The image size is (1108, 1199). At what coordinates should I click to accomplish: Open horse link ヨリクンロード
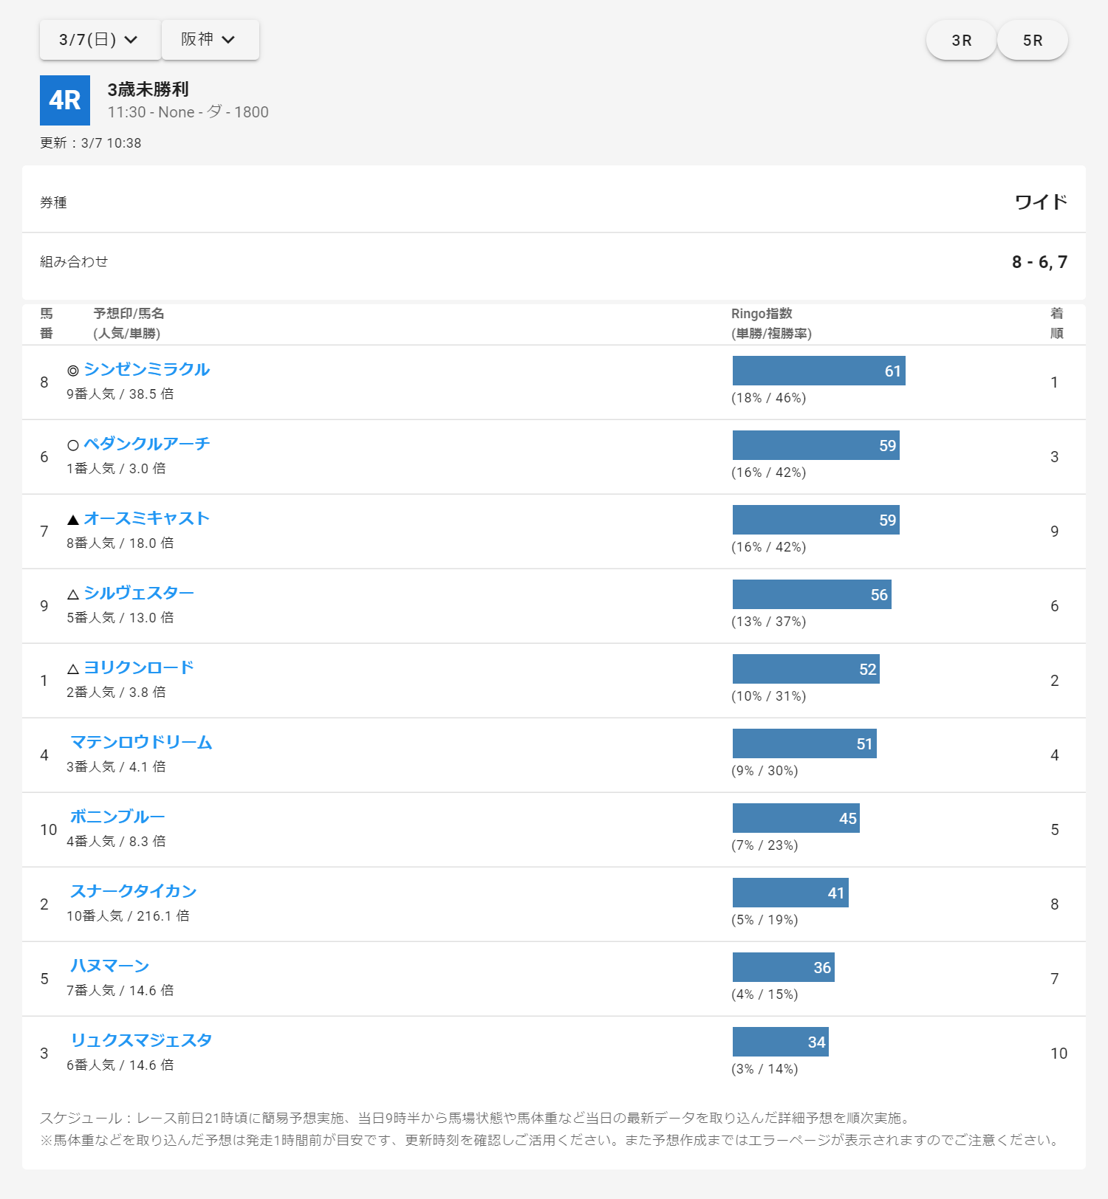[x=139, y=667]
